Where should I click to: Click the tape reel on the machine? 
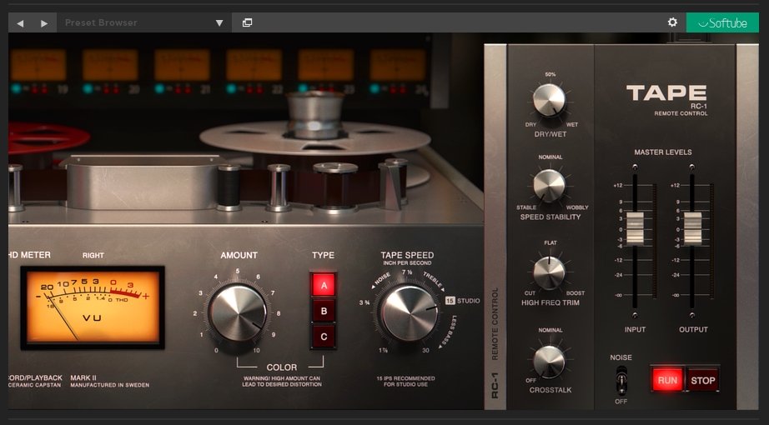click(315, 138)
